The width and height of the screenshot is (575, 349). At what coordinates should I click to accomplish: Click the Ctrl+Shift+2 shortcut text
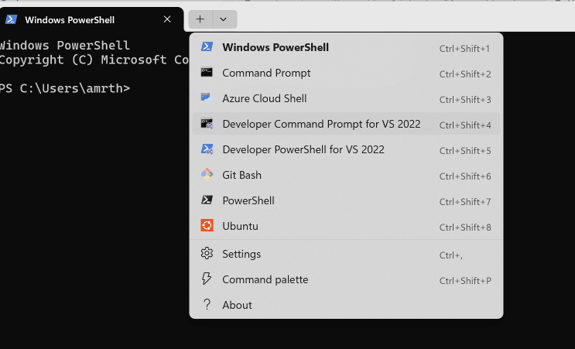coord(465,74)
